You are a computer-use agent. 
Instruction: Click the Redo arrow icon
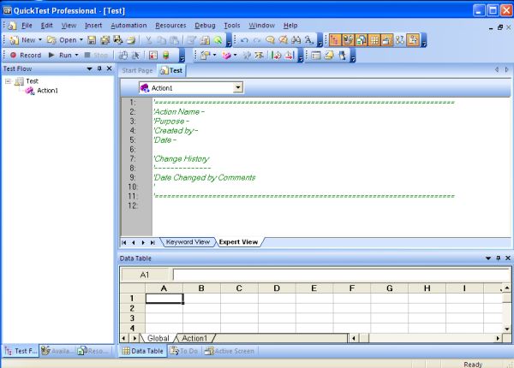257,40
